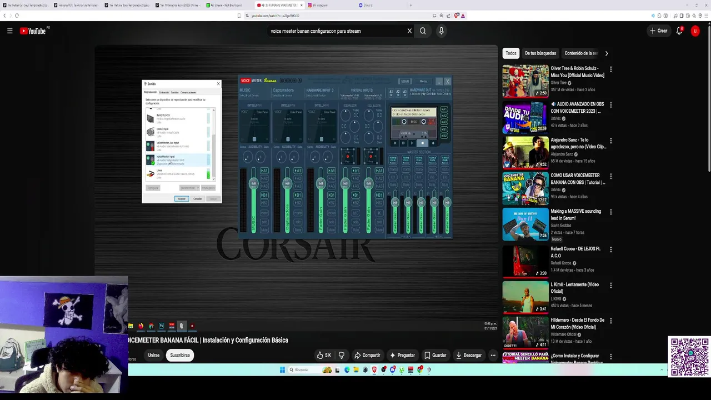Open the options menu for the Hildemaro video
This screenshot has height=400, width=711.
610,321
